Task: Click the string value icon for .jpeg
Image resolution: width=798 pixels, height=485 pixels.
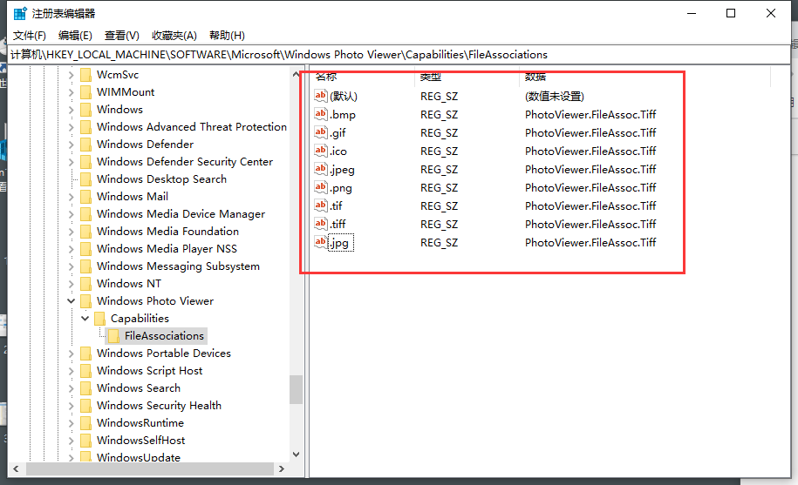Action: 321,169
